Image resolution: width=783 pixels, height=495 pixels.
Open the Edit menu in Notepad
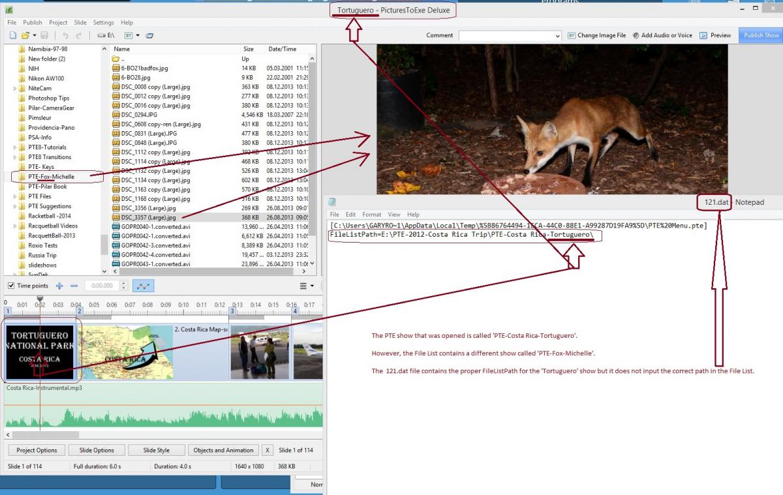pos(350,214)
